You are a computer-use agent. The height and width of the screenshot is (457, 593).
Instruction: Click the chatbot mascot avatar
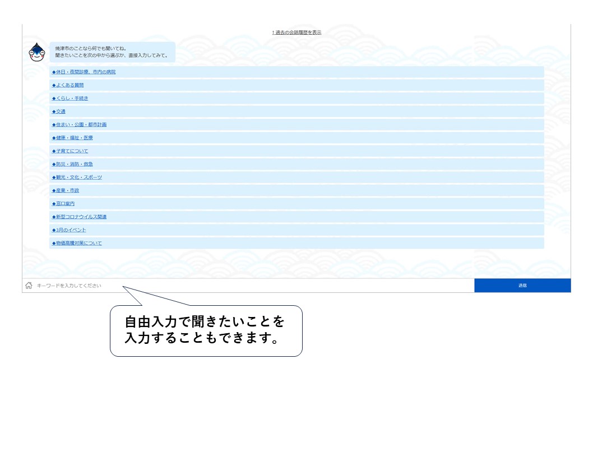point(36,52)
